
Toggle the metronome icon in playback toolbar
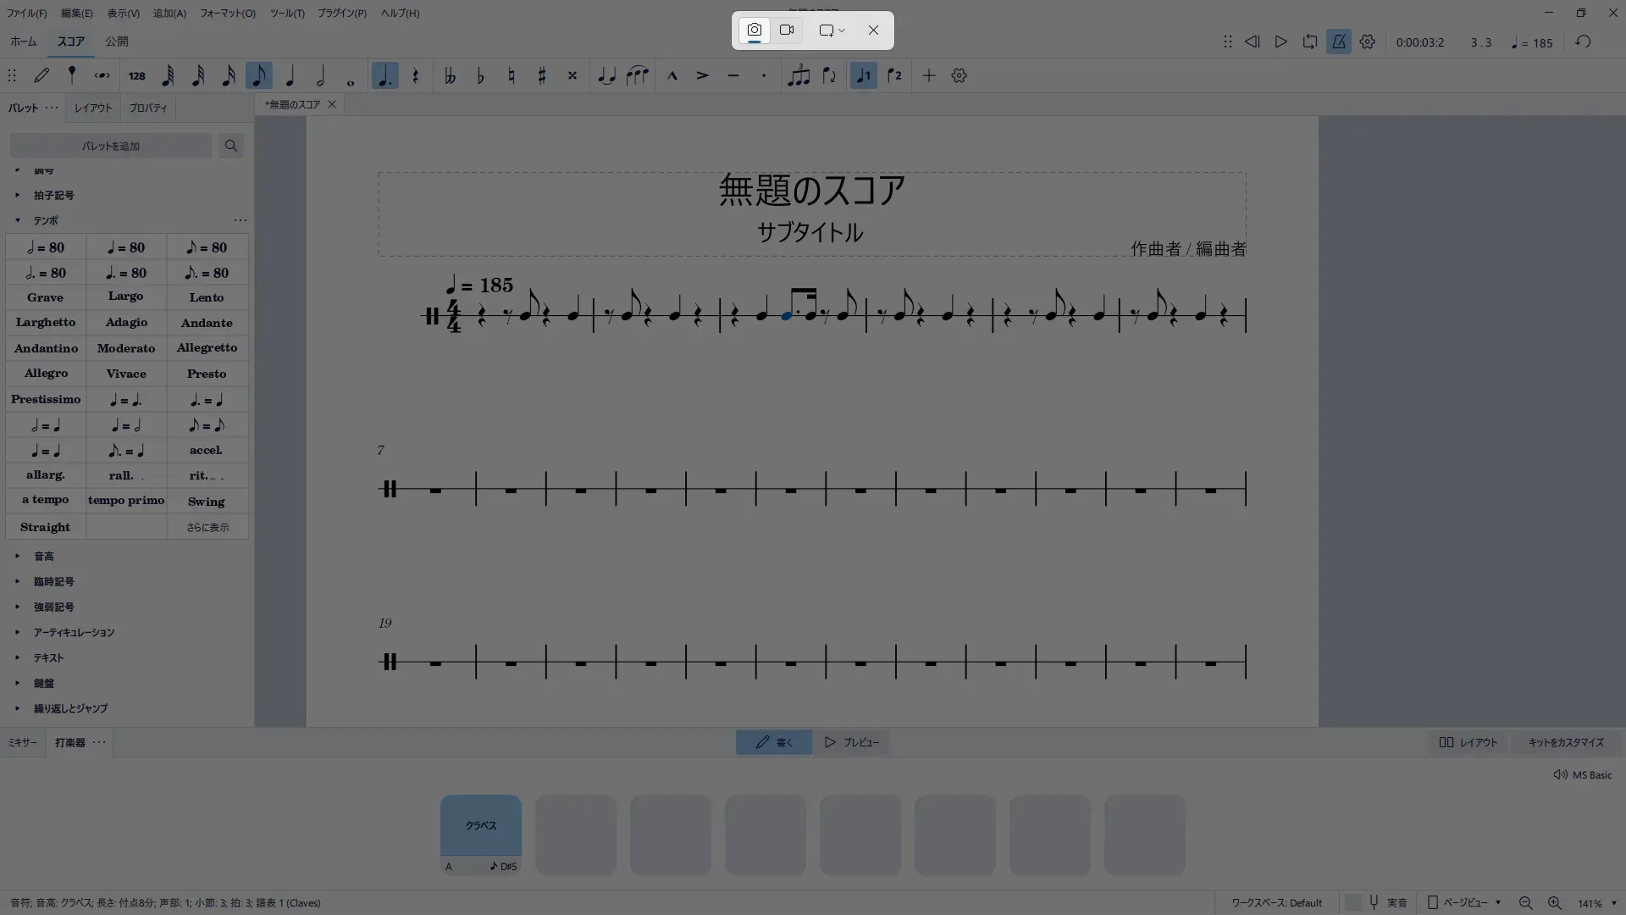coord(1338,42)
